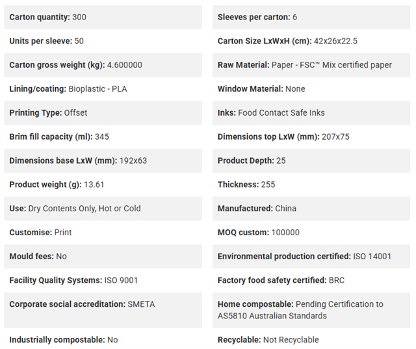Select the Carton Size LxWxH cell
Image resolution: width=416 pixels, height=349 pixels.
point(311,41)
